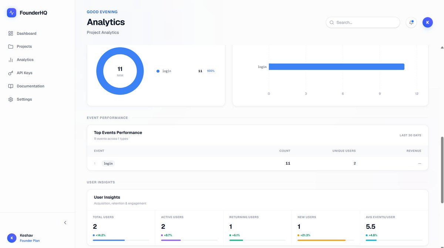The height and width of the screenshot is (248, 444).
Task: Click Keshav's avatar in sidebar footer
Action: [x=12, y=238]
